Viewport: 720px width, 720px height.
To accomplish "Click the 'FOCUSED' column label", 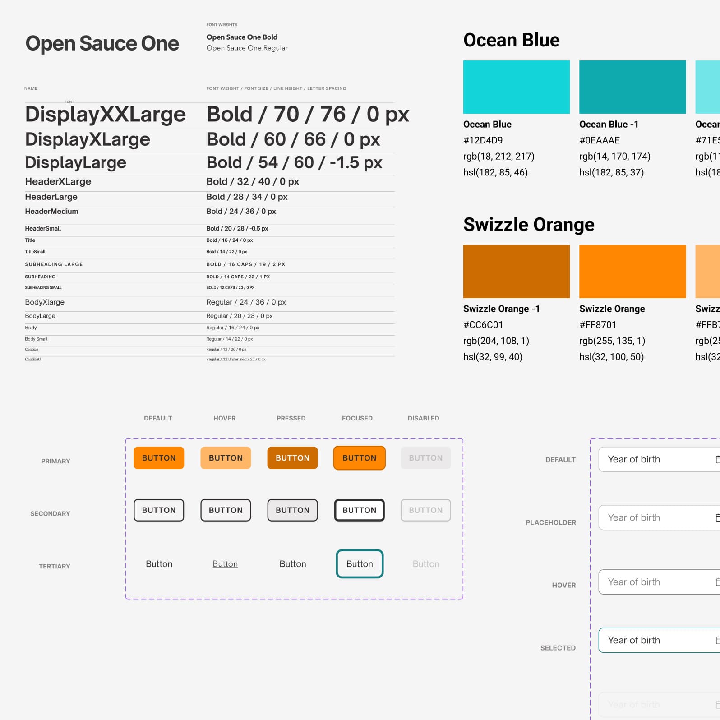I will 357,418.
